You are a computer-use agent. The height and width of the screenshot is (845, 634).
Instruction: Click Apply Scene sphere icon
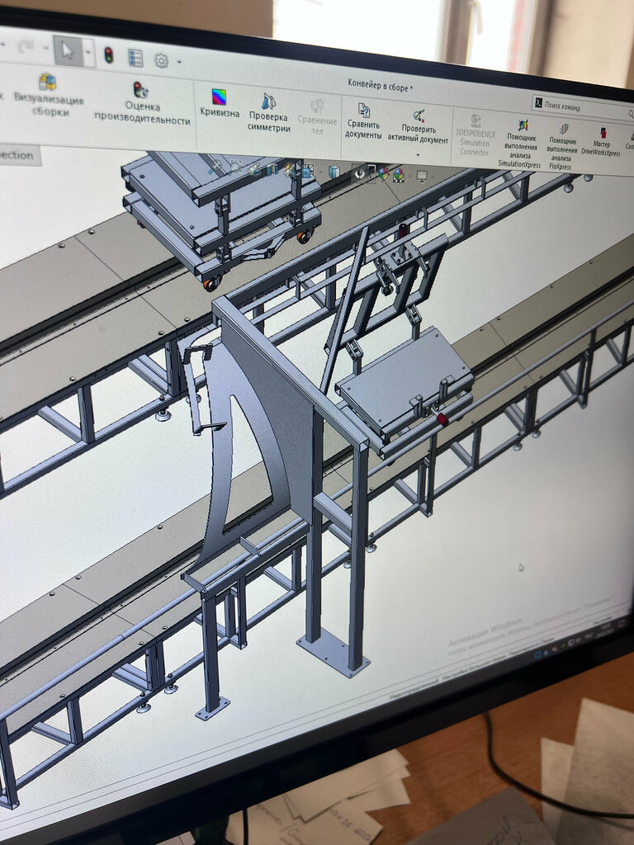click(x=398, y=175)
